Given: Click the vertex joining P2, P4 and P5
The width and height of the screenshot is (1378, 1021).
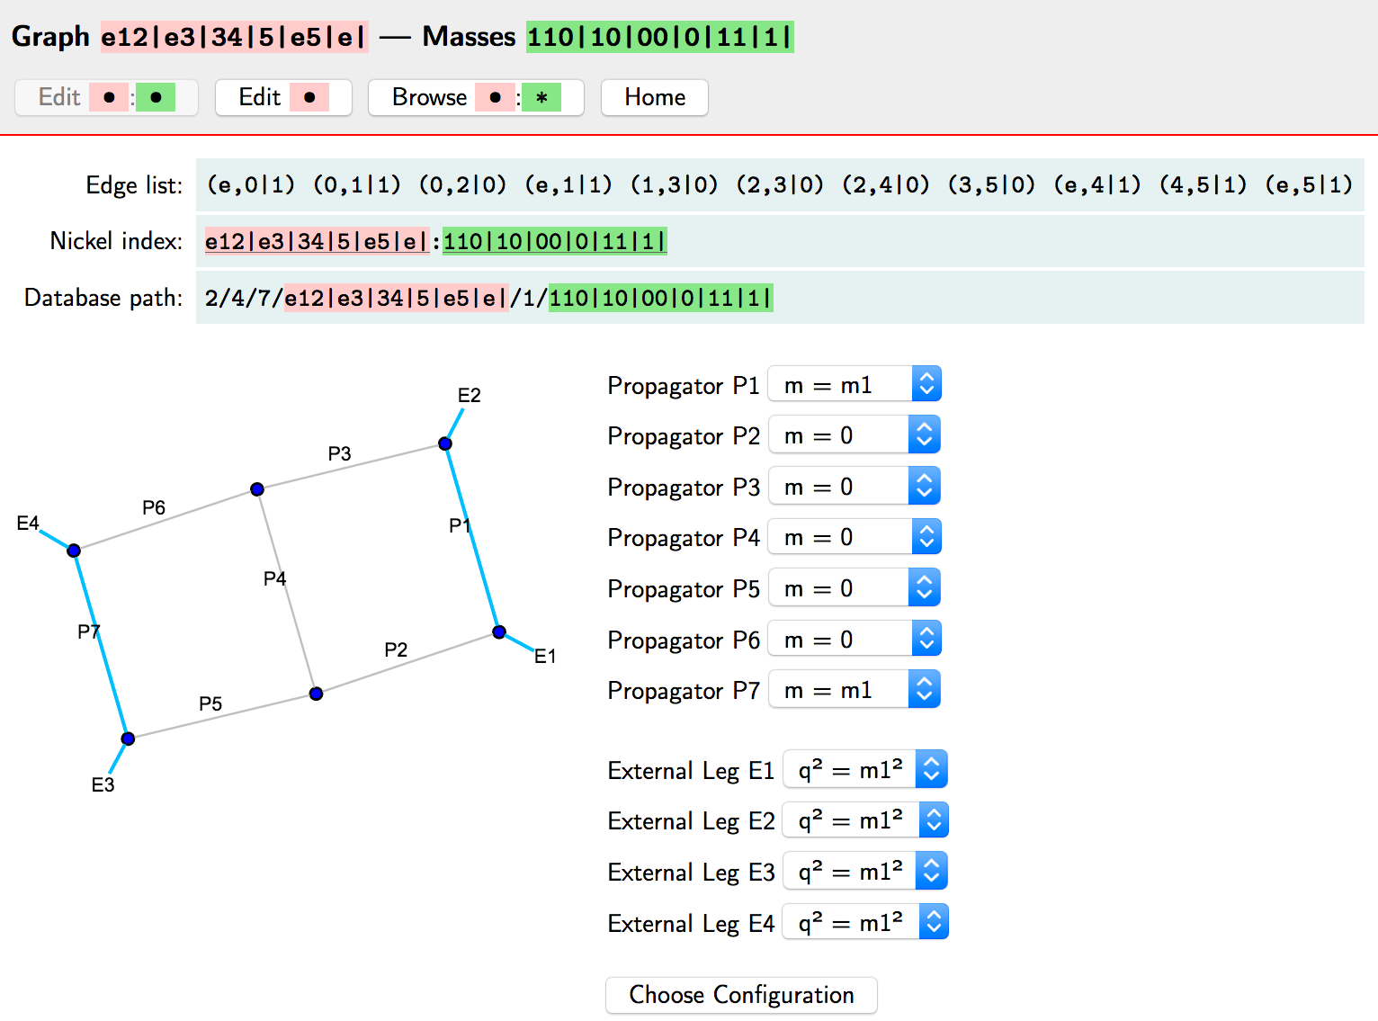Looking at the screenshot, I should click(x=316, y=694).
